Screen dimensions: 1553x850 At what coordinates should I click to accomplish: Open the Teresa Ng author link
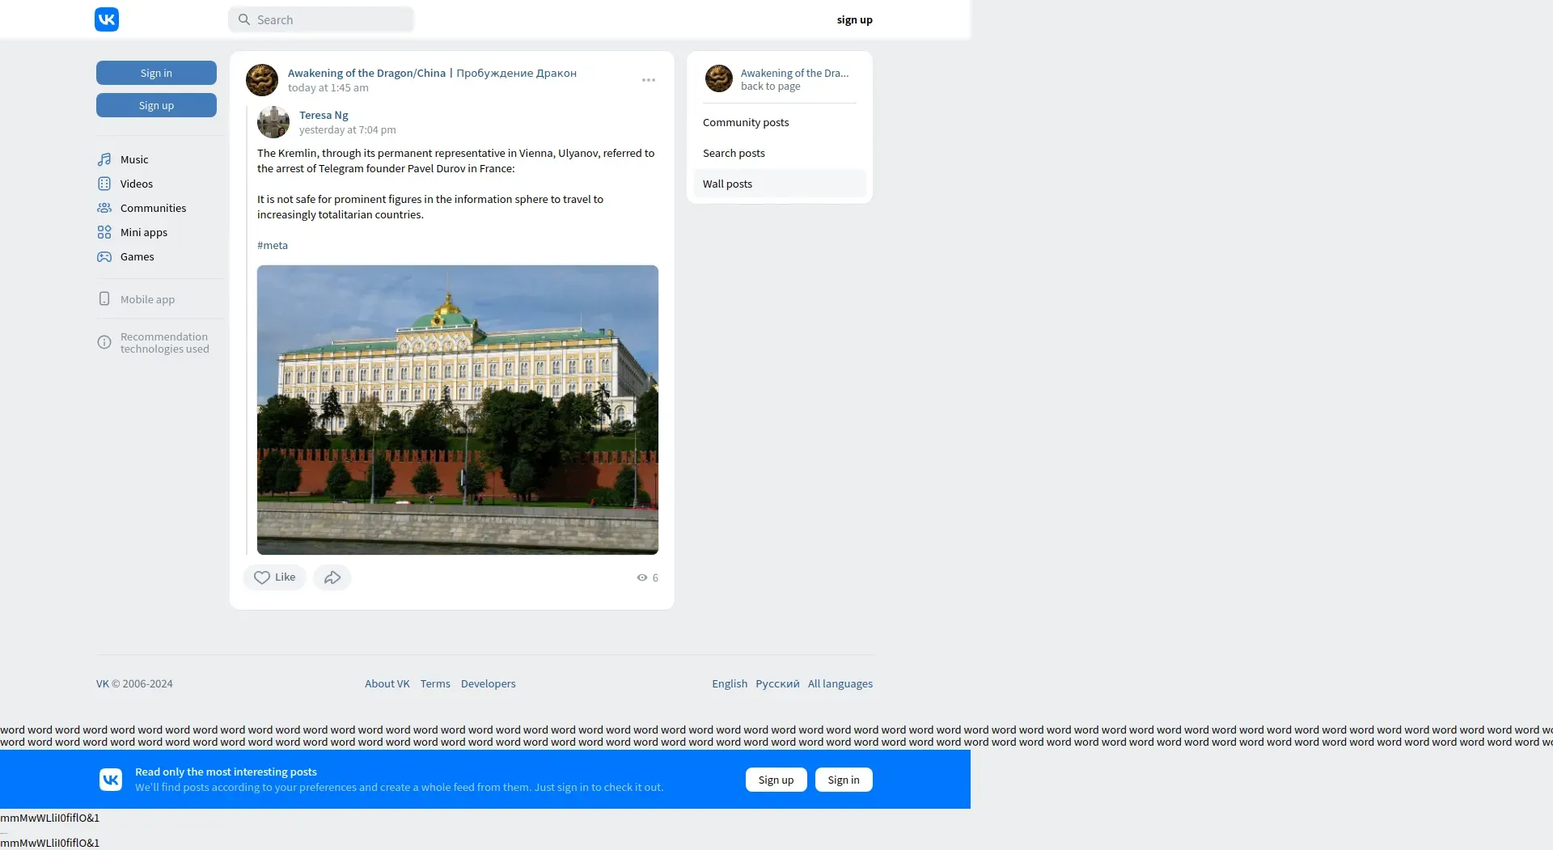coord(324,115)
